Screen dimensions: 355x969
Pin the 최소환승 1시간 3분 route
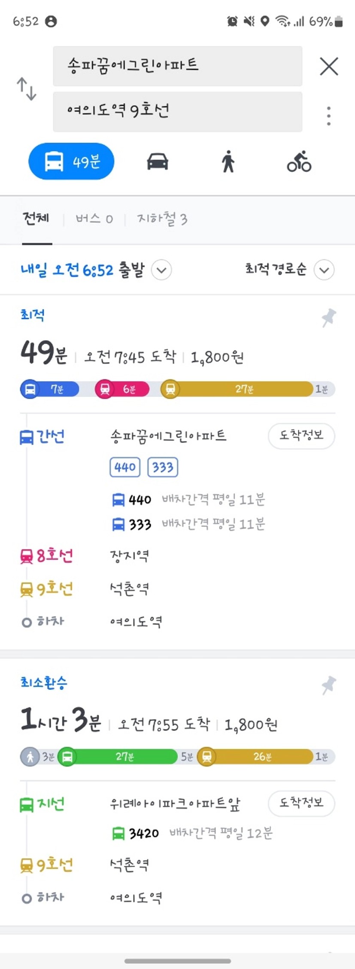[x=329, y=685]
